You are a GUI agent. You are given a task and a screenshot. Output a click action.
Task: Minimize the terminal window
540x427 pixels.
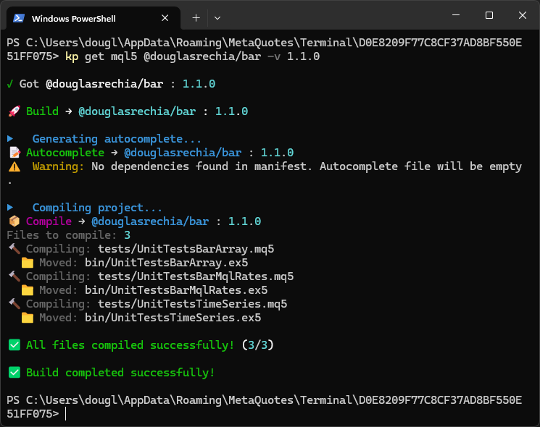(x=455, y=16)
